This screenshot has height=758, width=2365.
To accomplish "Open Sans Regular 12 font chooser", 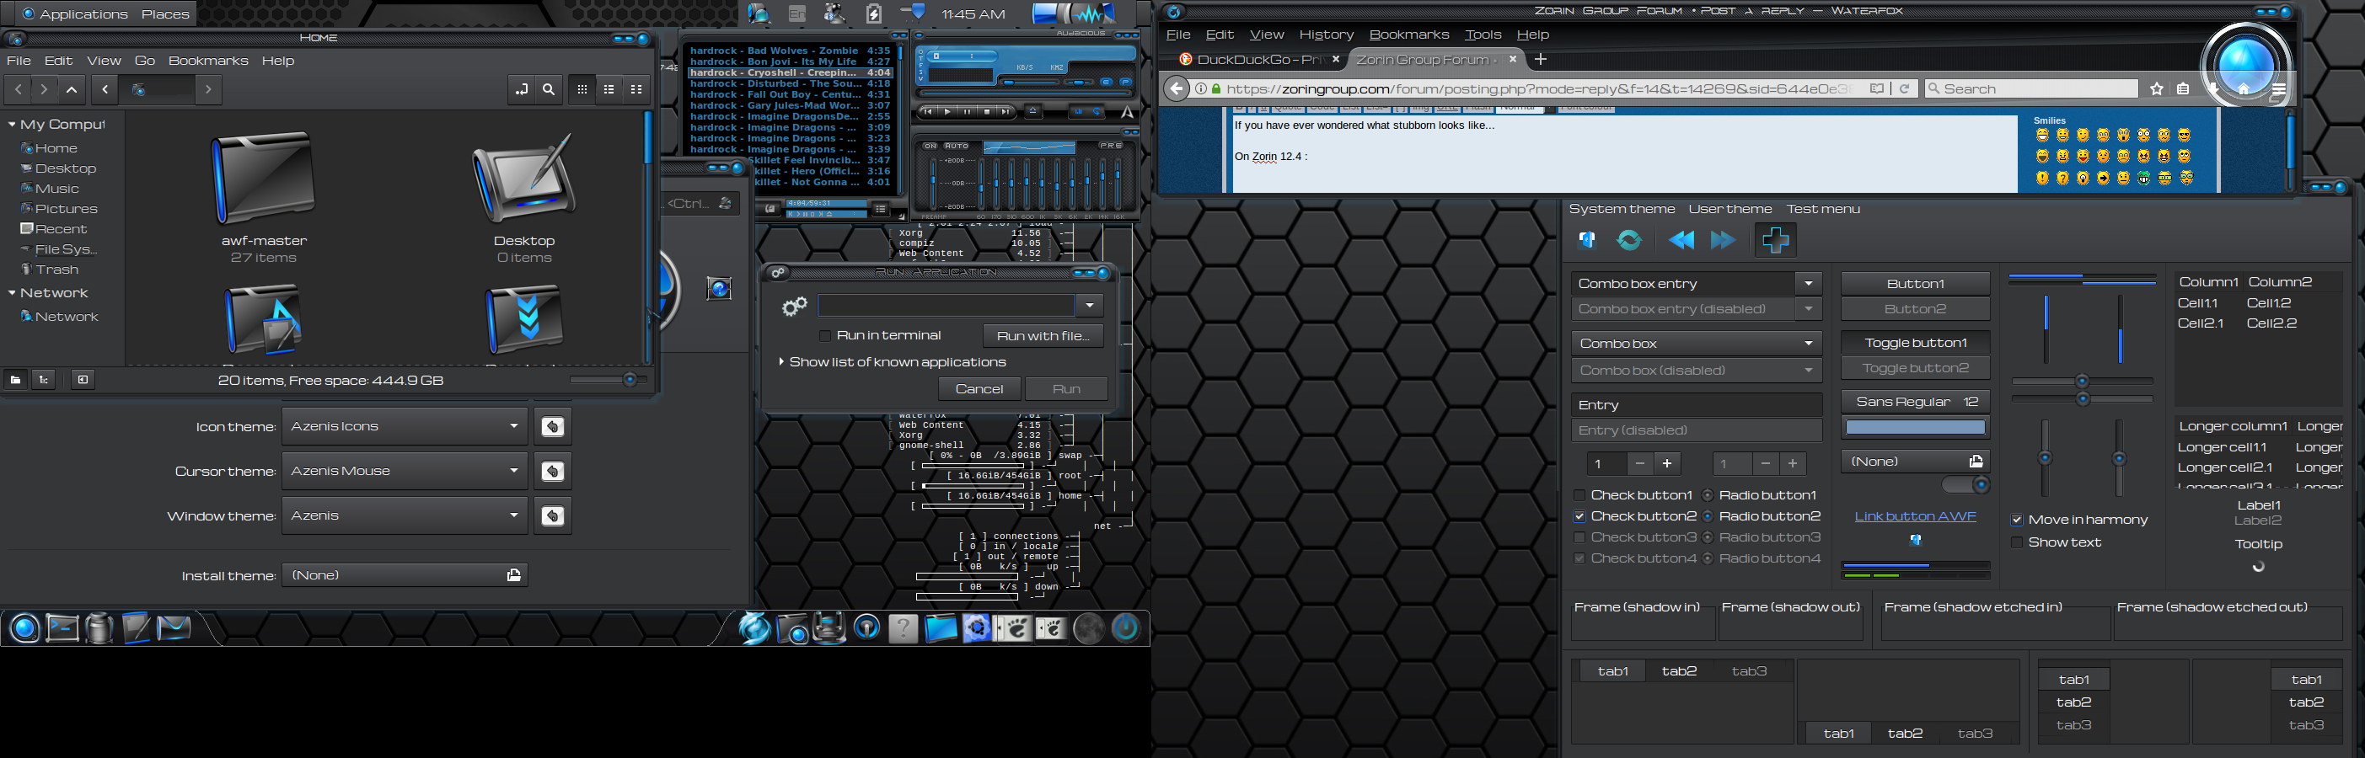I will tap(1915, 402).
